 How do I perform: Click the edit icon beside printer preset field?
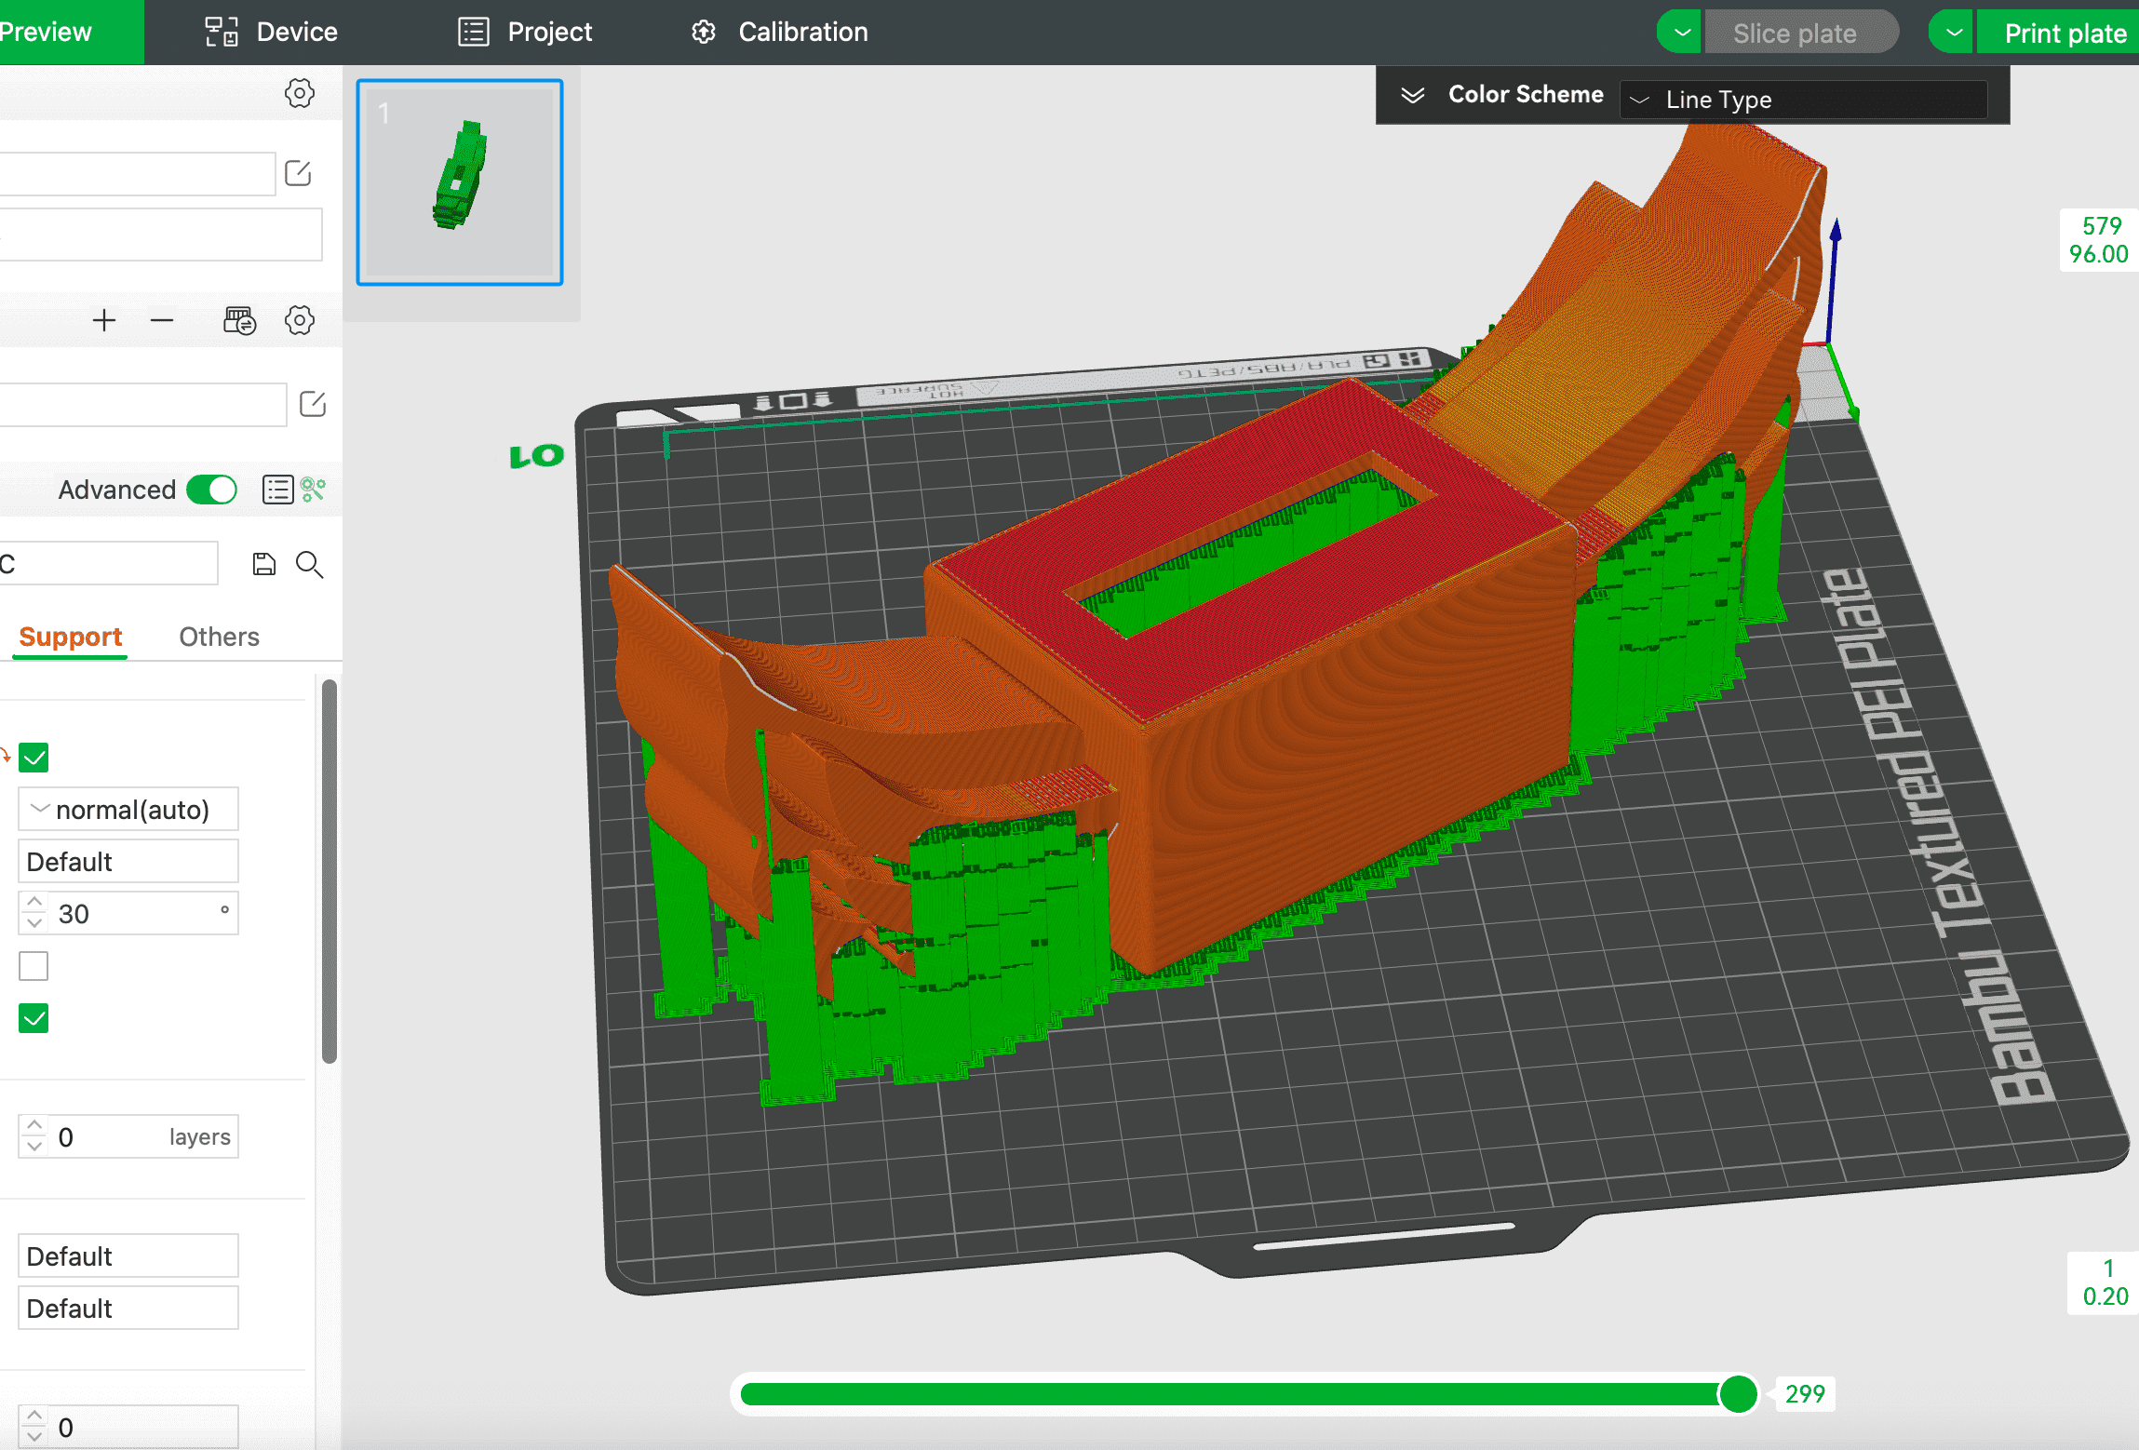point(298,173)
